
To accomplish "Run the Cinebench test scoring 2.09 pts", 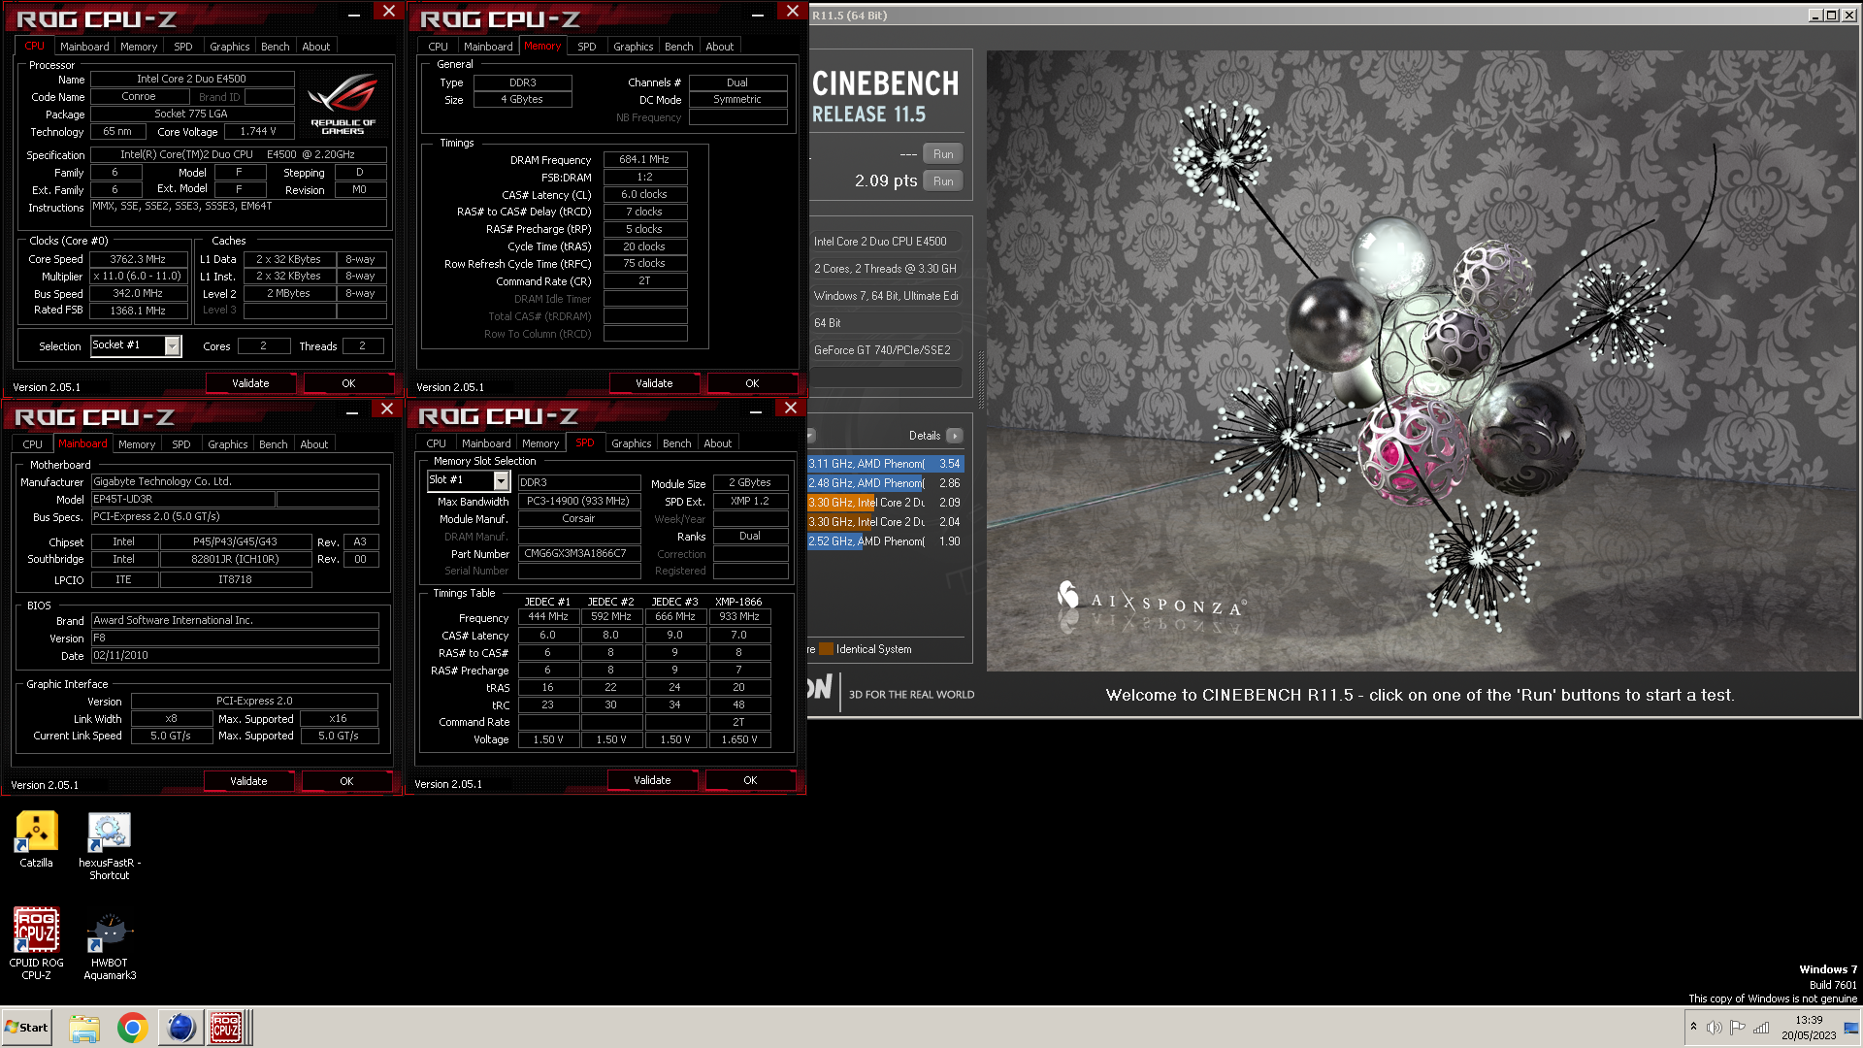I will pos(943,181).
